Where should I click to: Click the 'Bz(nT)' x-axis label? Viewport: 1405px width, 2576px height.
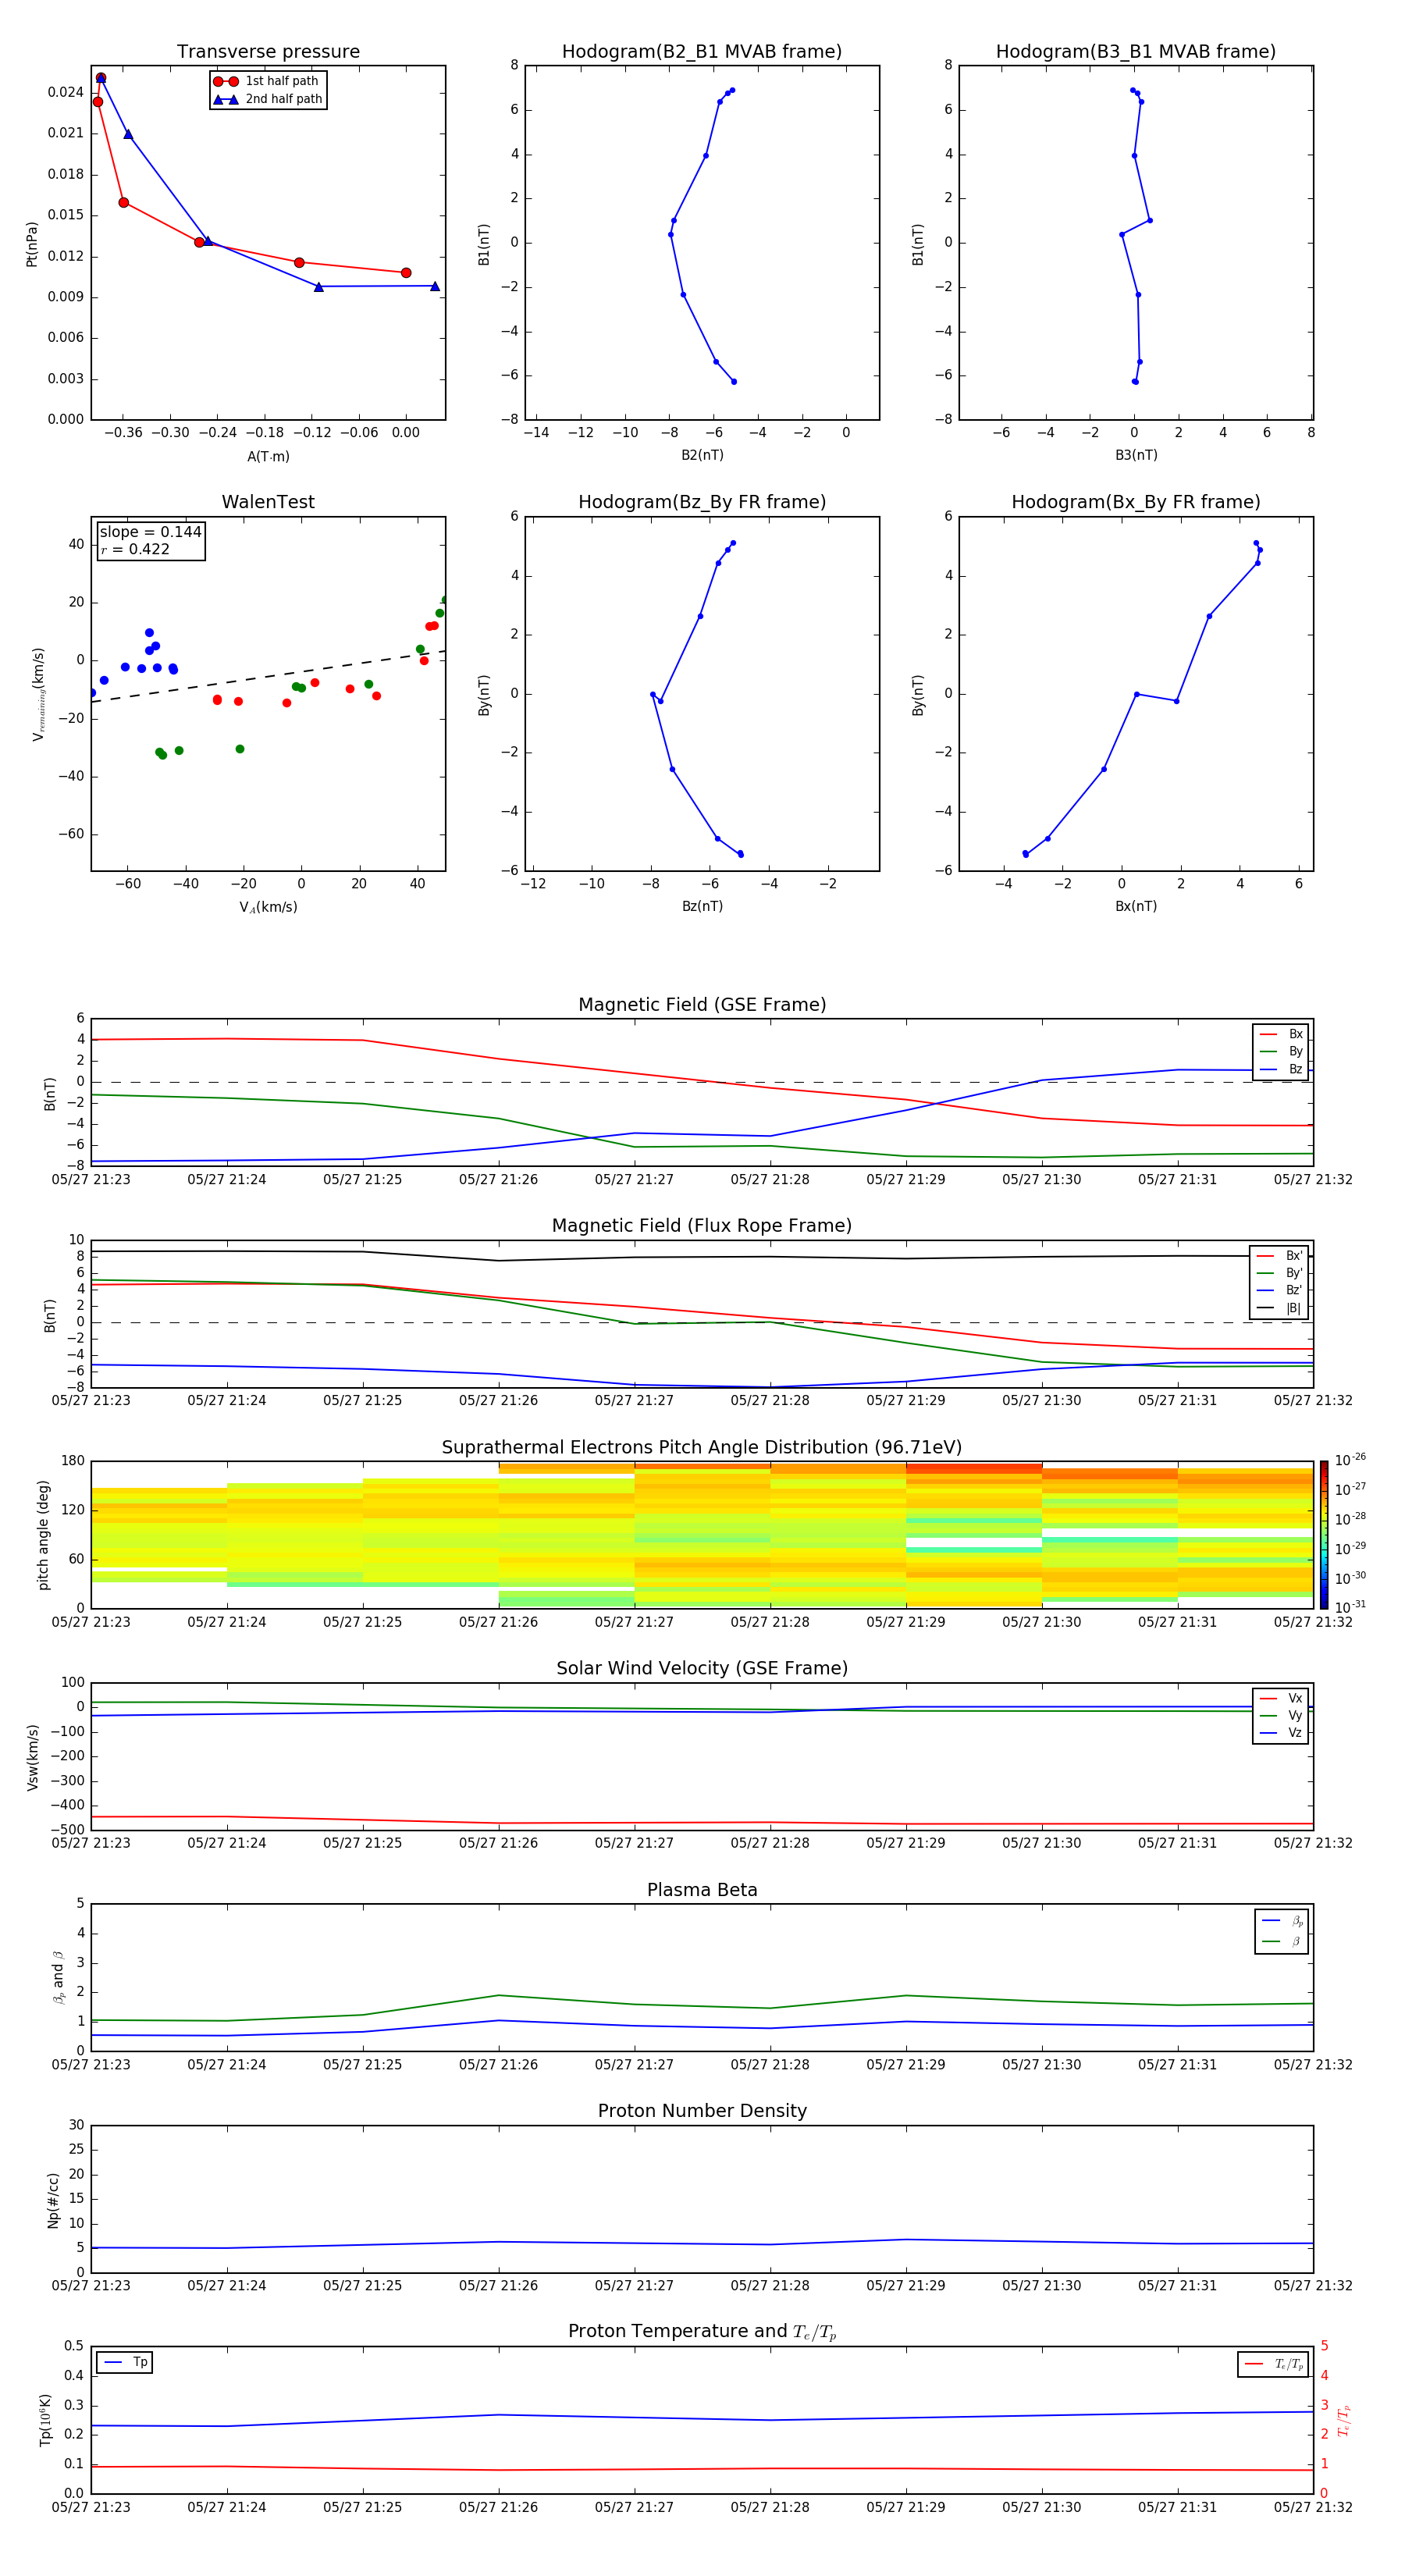tap(702, 906)
